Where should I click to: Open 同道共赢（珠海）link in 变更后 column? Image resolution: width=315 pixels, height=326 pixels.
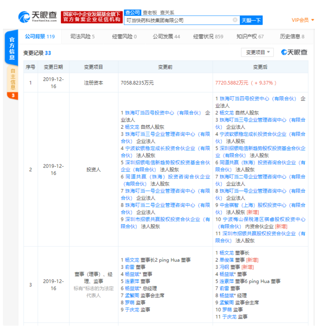point(260,166)
